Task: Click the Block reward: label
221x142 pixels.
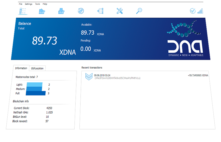Action: click(20, 121)
